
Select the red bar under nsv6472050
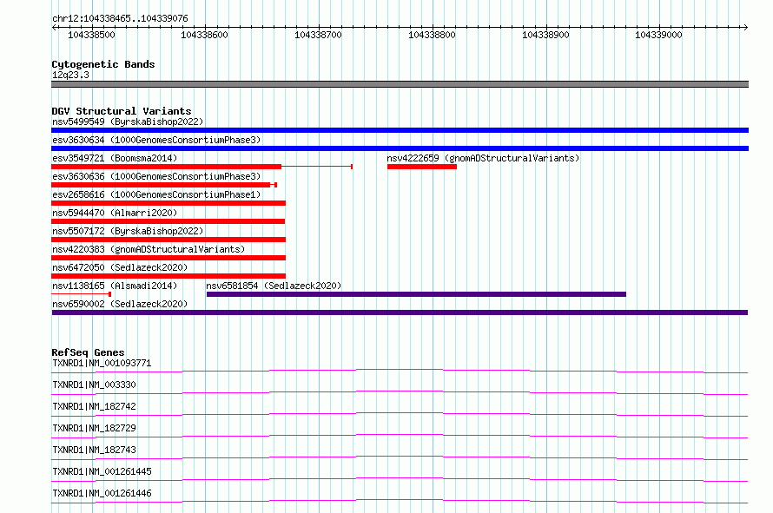click(x=168, y=276)
